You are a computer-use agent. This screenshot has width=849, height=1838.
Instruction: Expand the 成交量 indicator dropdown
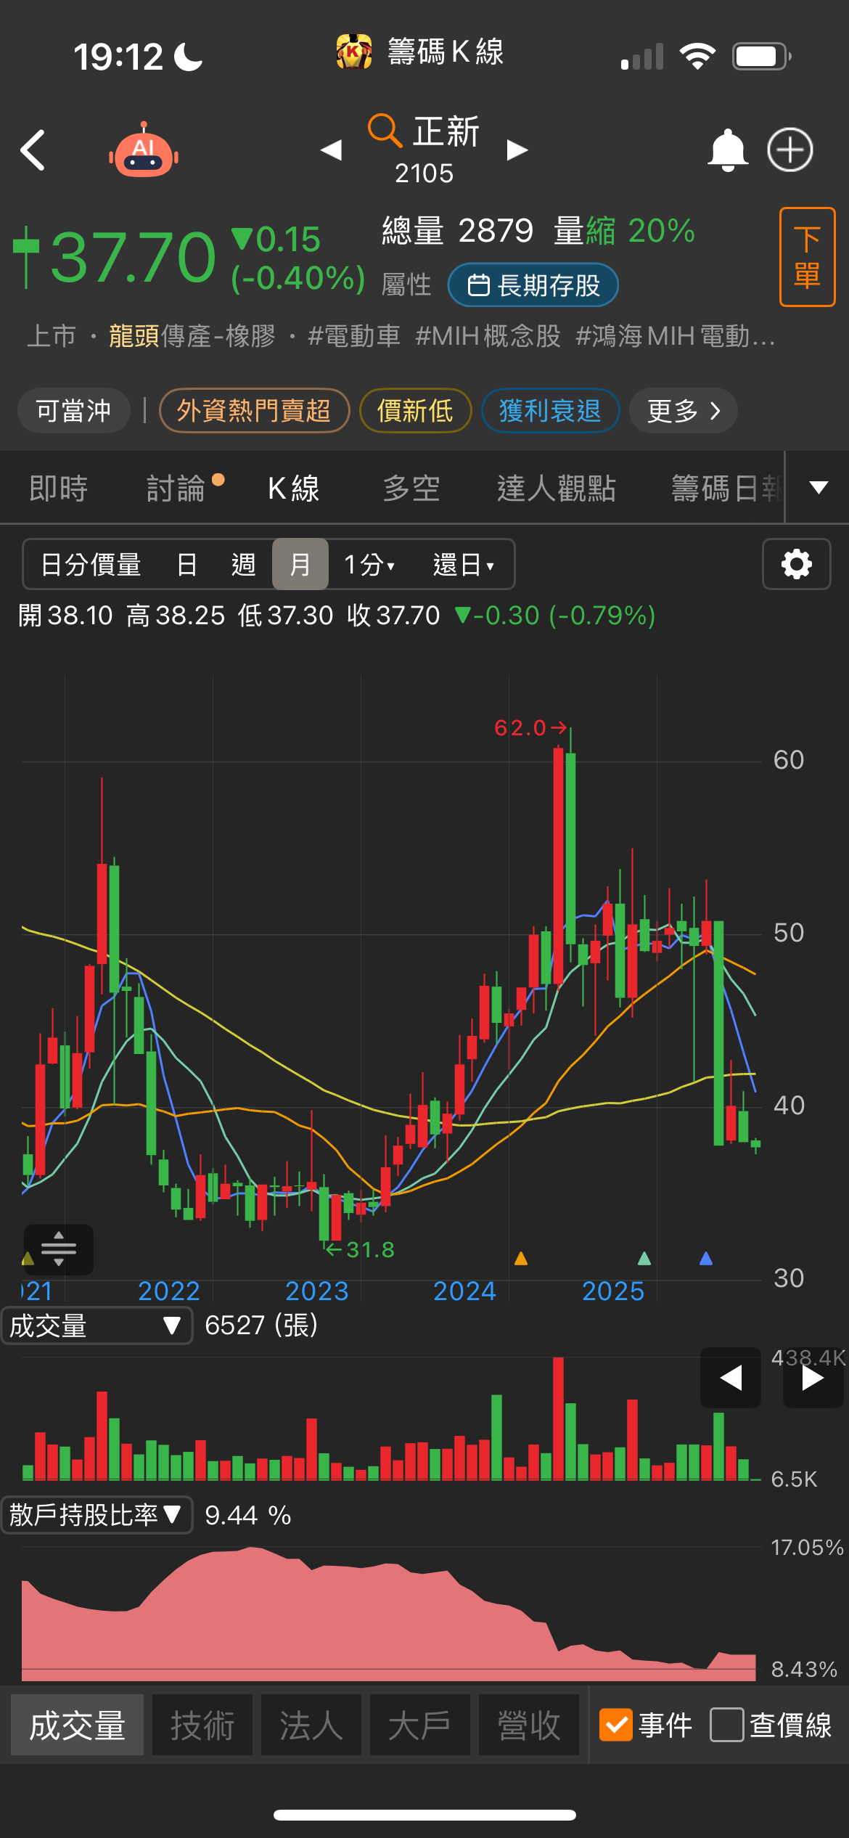(x=97, y=1326)
